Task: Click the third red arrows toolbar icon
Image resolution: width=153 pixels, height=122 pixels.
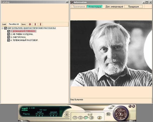Action: [40, 24]
